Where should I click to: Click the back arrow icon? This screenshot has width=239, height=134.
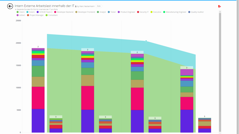click(x=10, y=6)
